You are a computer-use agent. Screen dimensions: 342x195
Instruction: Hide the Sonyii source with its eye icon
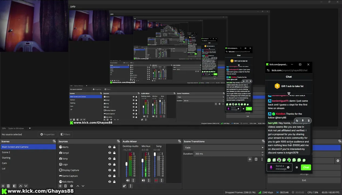coord(110,153)
